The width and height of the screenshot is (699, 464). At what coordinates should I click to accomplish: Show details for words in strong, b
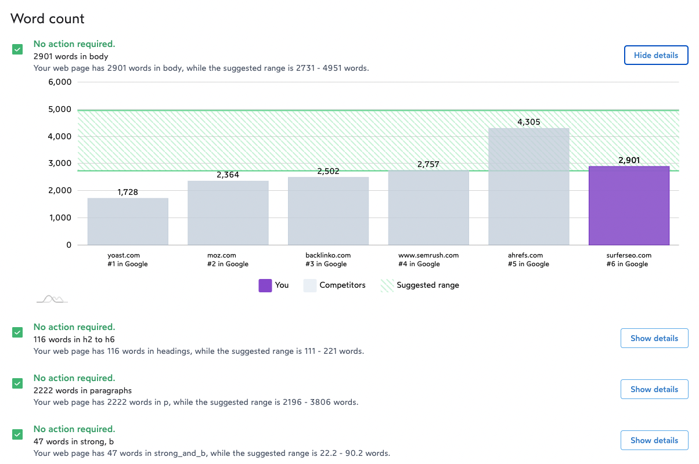(x=654, y=440)
